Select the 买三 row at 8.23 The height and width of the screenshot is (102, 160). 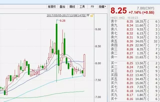(135, 71)
